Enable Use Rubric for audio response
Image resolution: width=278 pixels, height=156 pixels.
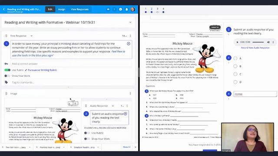coord(87,133)
